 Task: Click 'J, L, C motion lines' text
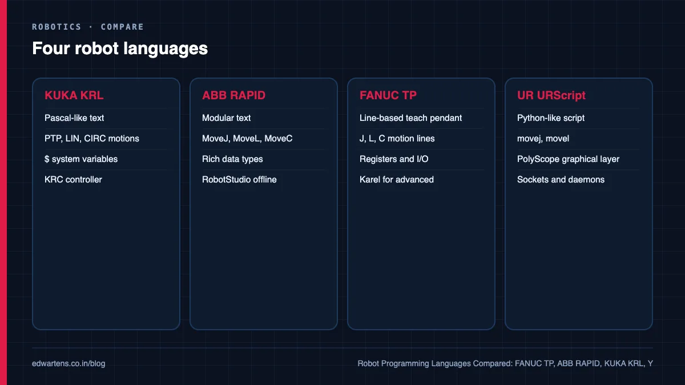click(397, 139)
